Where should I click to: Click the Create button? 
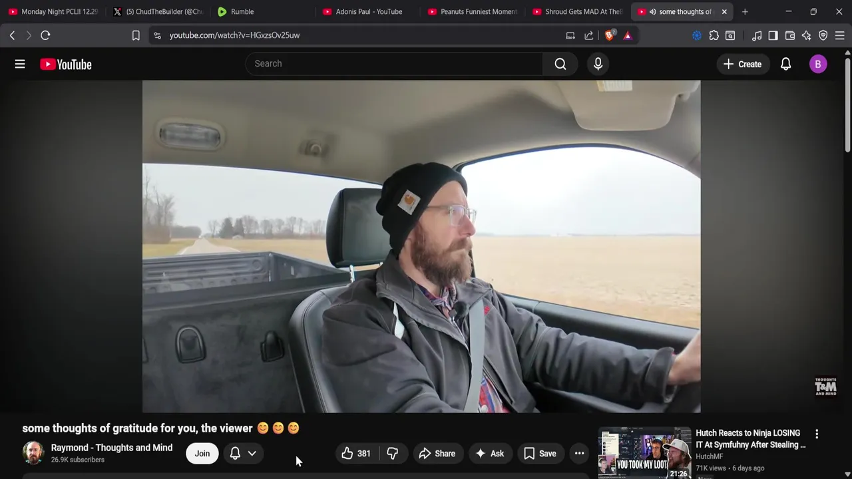coord(742,64)
